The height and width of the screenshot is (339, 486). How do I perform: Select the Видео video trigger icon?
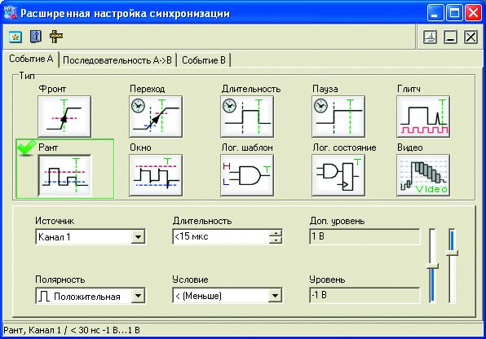click(423, 175)
